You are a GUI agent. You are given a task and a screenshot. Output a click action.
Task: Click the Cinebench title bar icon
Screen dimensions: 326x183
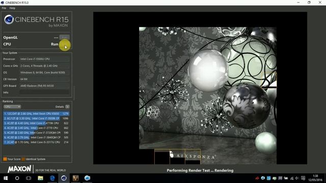(x=3, y=3)
